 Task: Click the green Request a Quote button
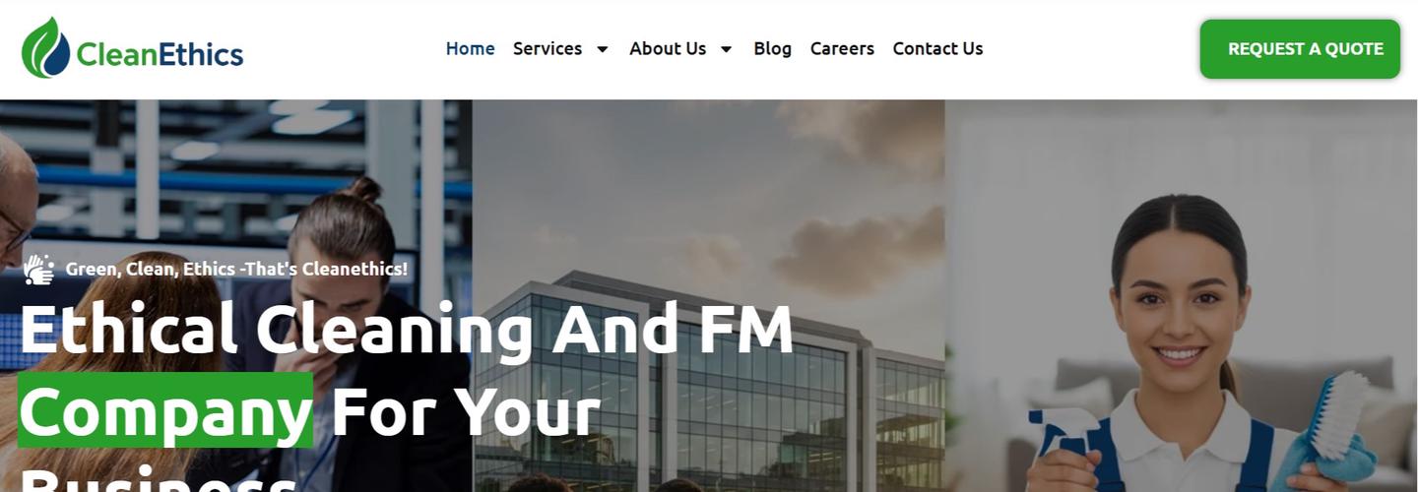(x=1300, y=49)
